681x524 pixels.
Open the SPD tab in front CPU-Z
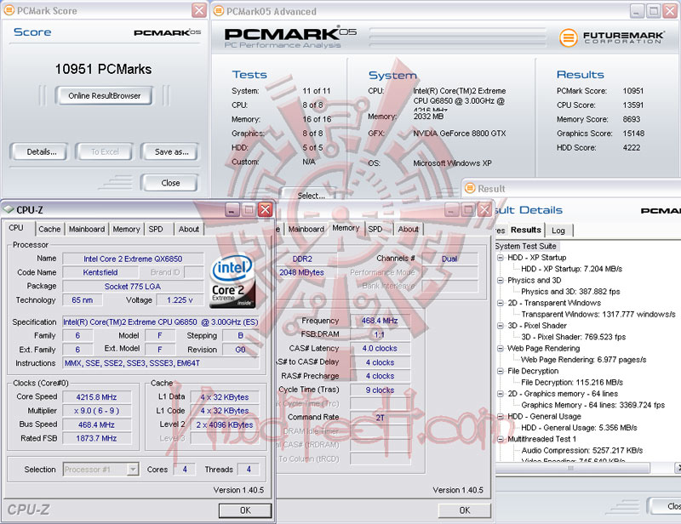(156, 229)
